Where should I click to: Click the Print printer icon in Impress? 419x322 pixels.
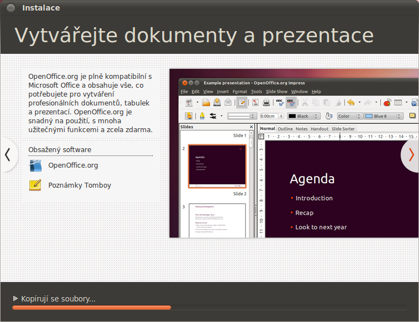pos(266,102)
